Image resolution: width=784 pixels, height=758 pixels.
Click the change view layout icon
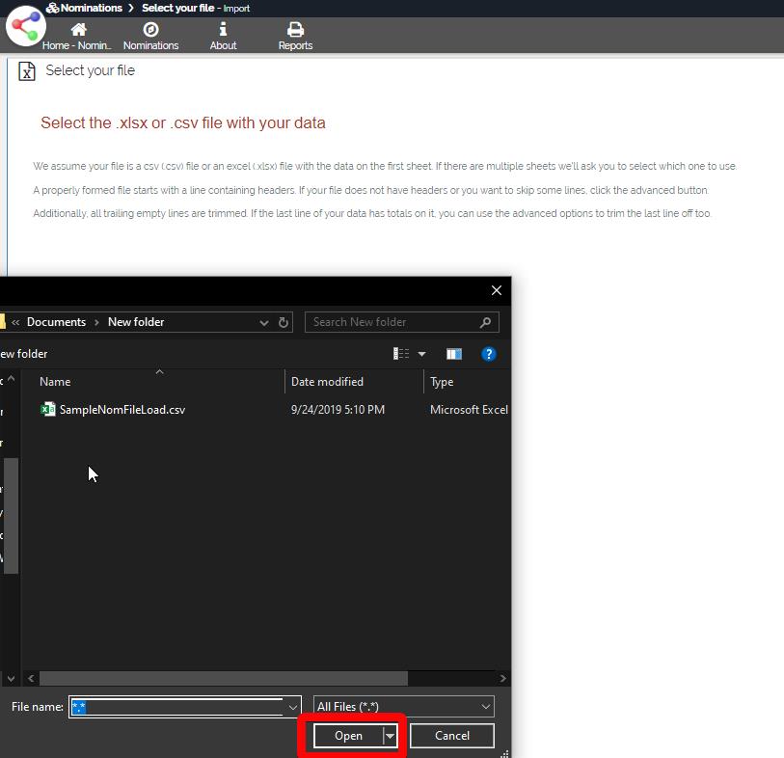pos(401,354)
